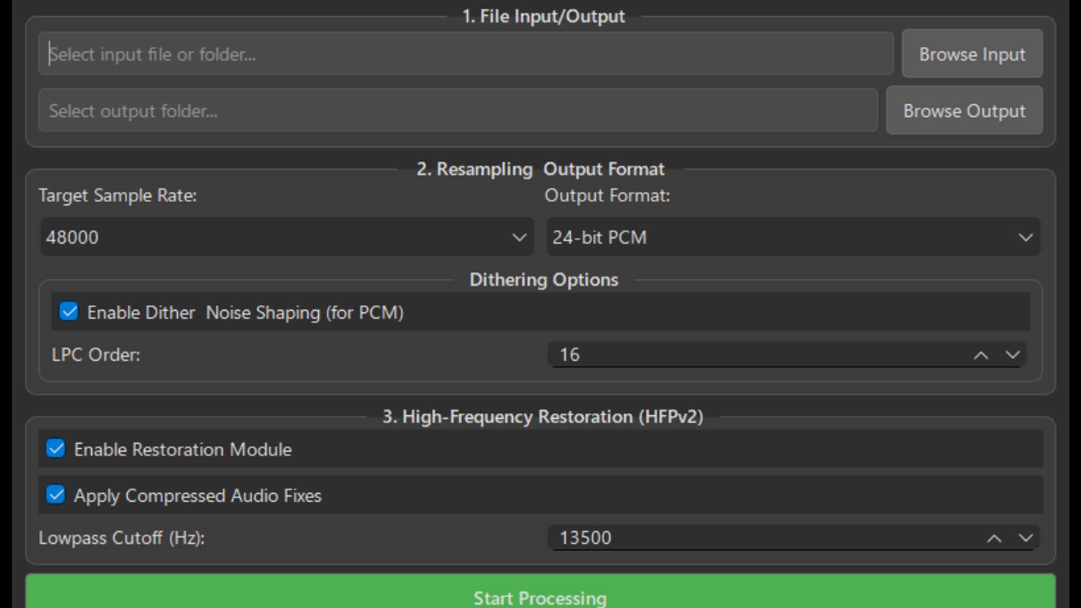Toggle Enable Dither Noise Shaping checkbox
This screenshot has width=1081, height=608.
point(69,311)
